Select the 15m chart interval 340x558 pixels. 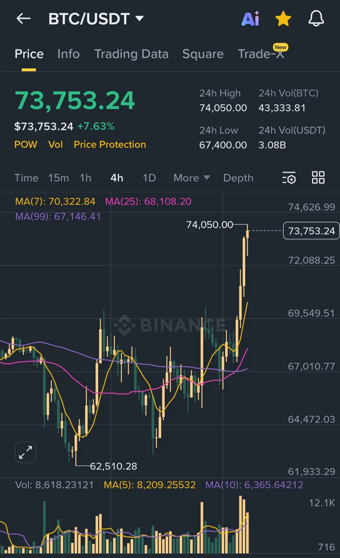tap(59, 178)
